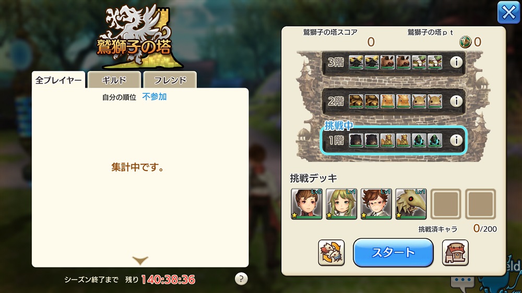
Task: Click the first empty deck slot
Action: point(446,204)
